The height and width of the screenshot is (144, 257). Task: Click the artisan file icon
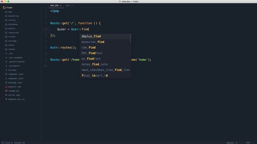click(x=6, y=70)
